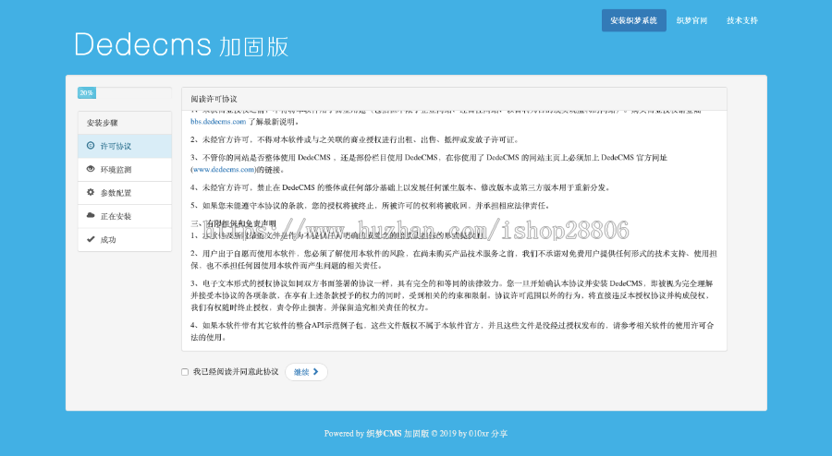Viewport: 832px width, 456px height.
Task: Click the 20% progress indicator
Action: [x=86, y=93]
